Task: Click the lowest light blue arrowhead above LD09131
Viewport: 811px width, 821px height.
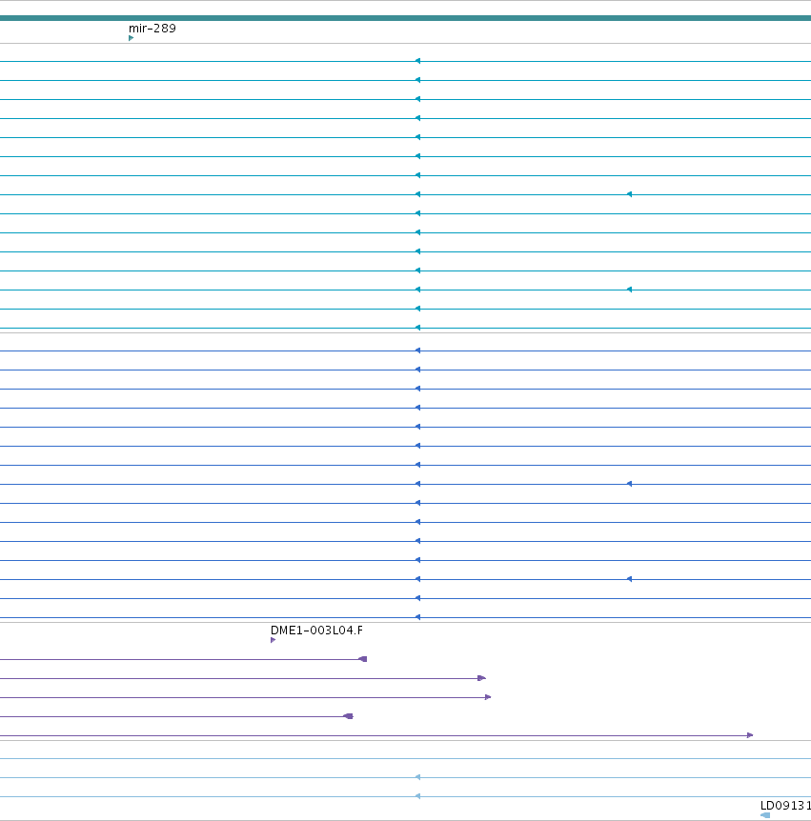Action: pyautogui.click(x=417, y=796)
